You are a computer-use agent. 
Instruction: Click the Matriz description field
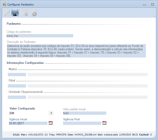[x=87, y=74]
